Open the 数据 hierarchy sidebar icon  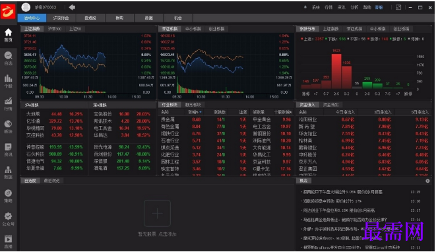click(8, 172)
